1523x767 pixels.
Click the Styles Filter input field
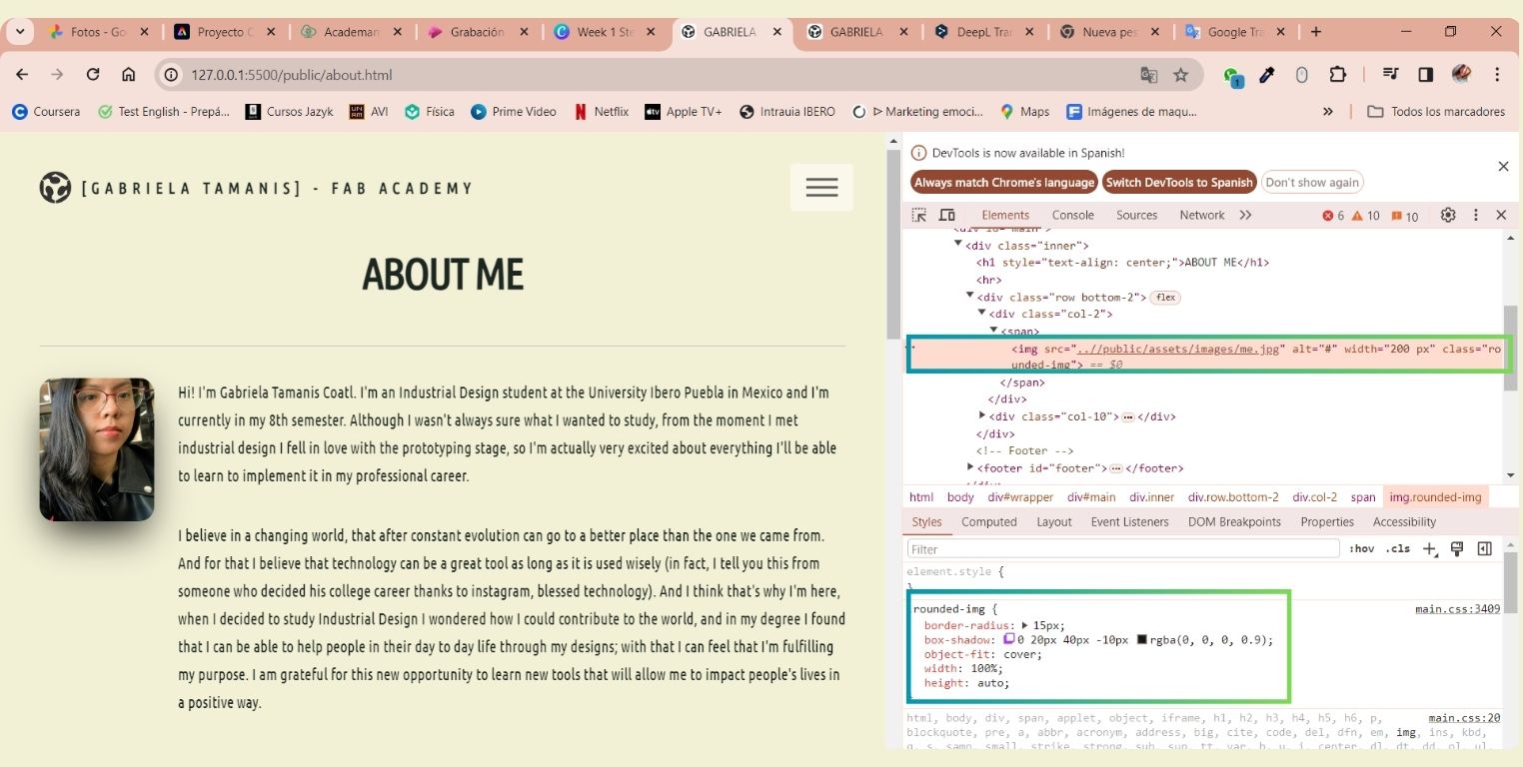[x=1123, y=549]
